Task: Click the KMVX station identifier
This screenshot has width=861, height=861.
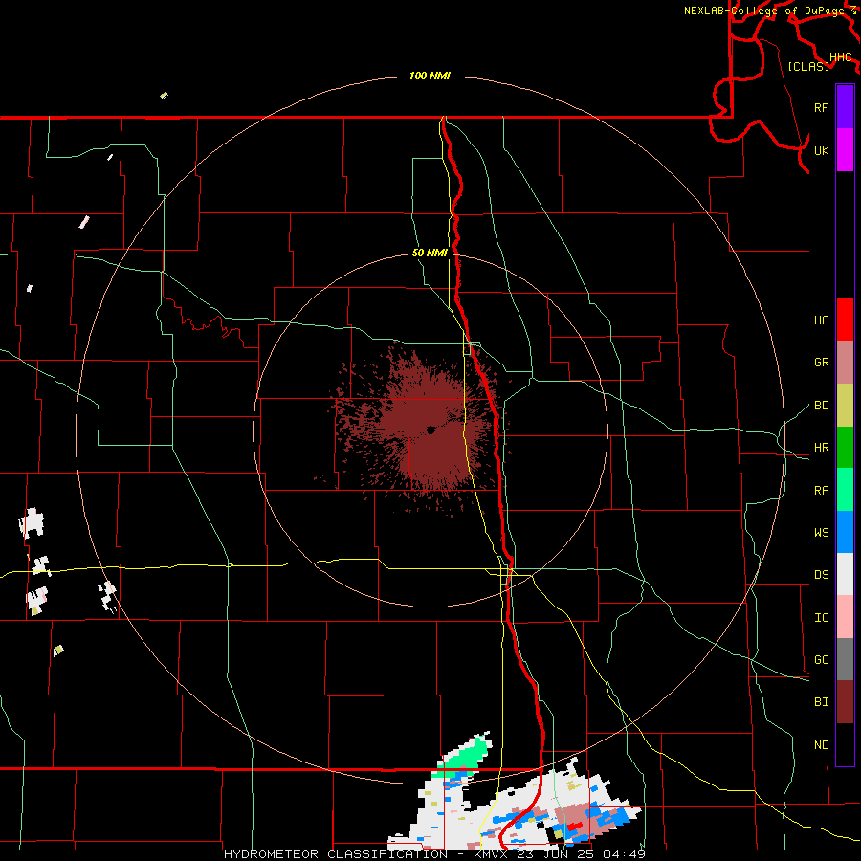Action: click(492, 854)
